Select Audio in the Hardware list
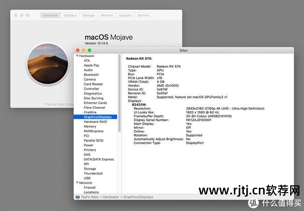This screenshot has height=211, width=304. tap(88, 70)
